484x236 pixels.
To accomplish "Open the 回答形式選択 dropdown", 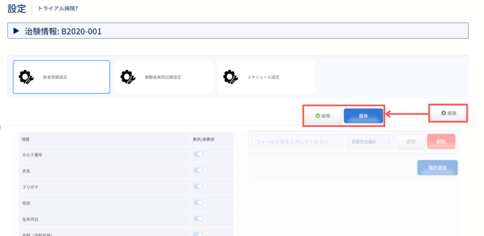I will tap(371, 142).
